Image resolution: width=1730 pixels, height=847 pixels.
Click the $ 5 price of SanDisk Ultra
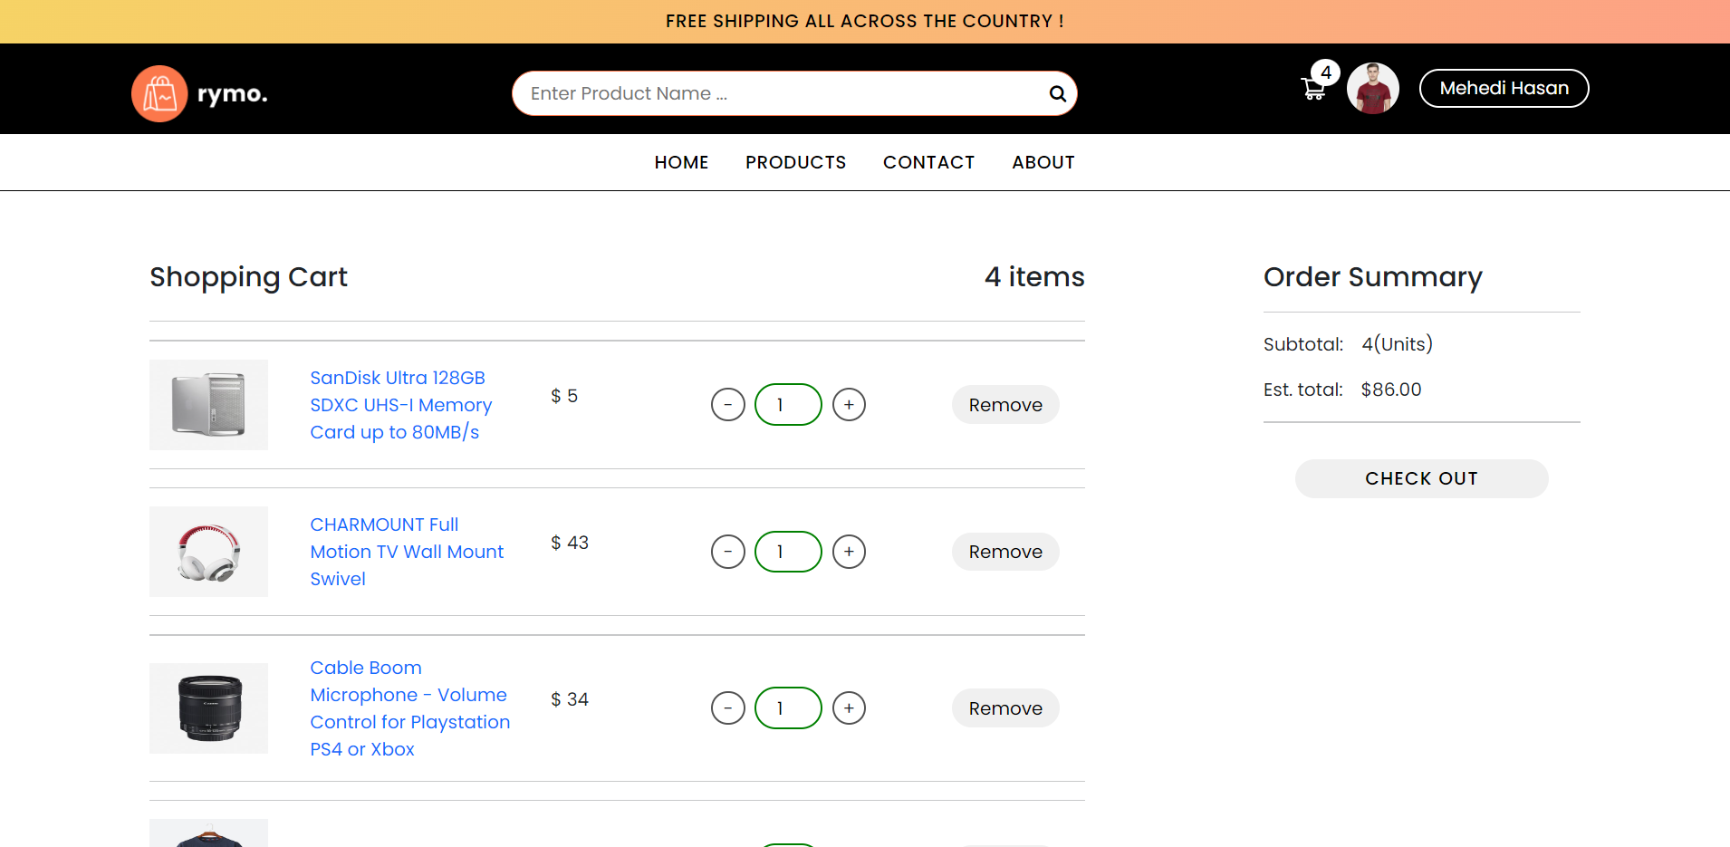pos(564,396)
